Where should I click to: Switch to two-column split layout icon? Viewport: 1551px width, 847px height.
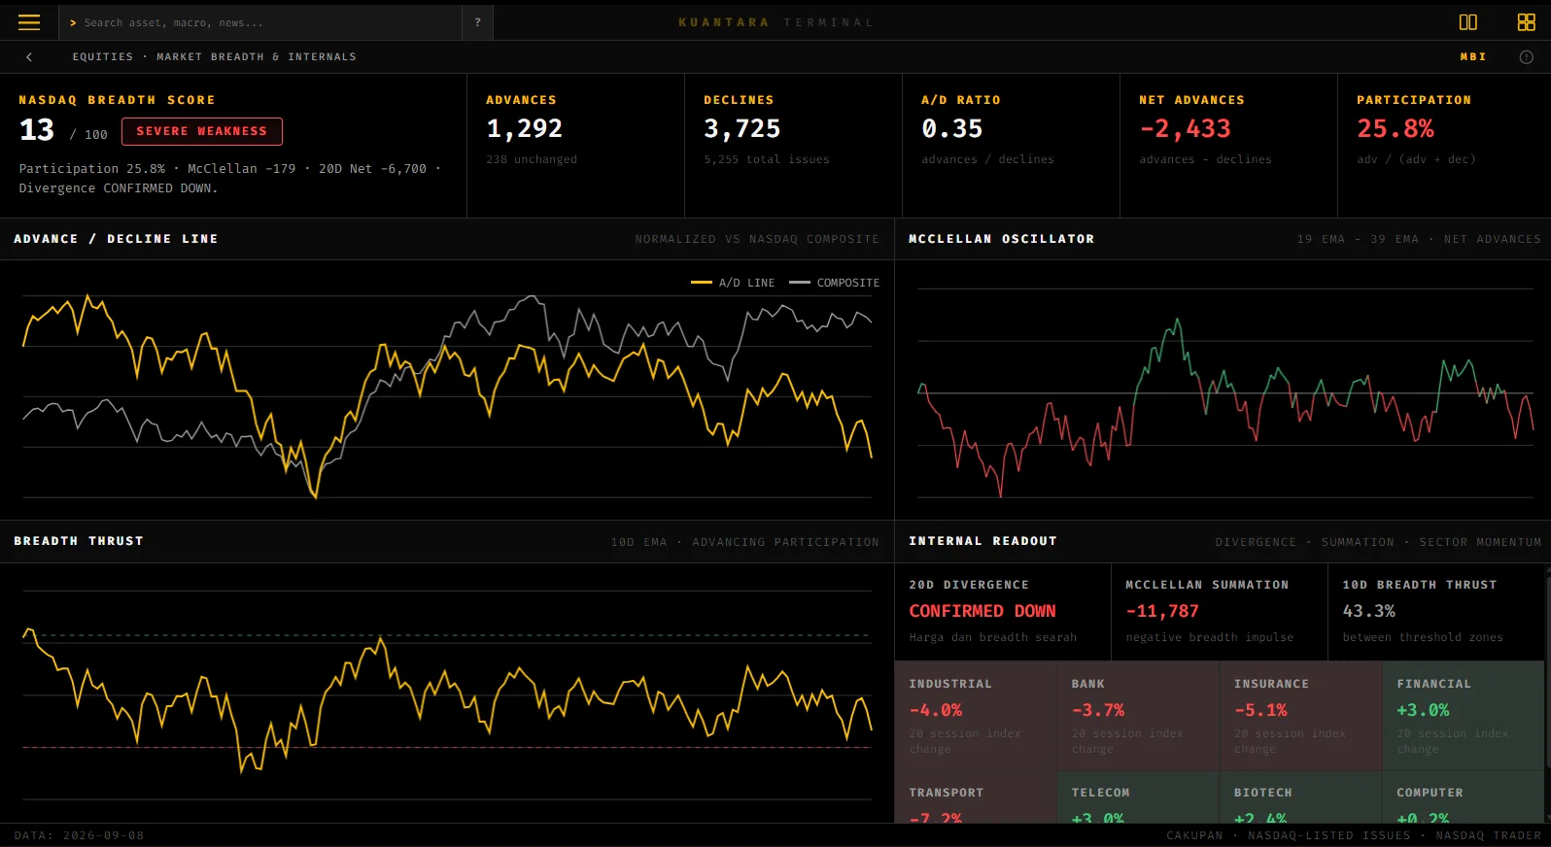[1468, 22]
